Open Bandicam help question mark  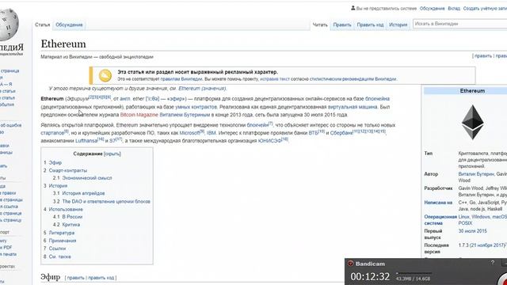pos(493,263)
